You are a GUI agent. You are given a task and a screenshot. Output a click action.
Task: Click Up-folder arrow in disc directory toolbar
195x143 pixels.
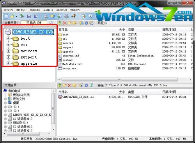[60, 23]
